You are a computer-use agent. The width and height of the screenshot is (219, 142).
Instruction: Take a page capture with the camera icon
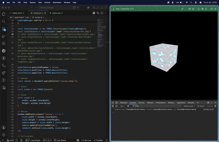point(193,9)
